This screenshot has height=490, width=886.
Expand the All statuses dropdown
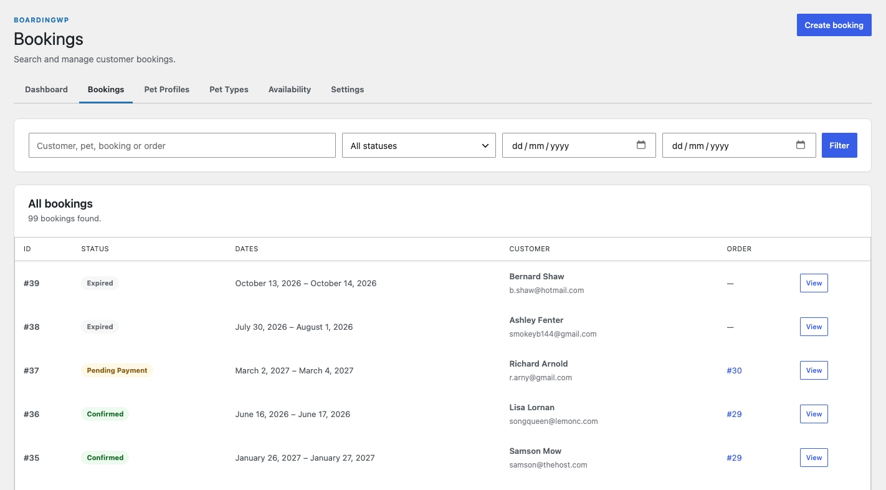click(419, 145)
